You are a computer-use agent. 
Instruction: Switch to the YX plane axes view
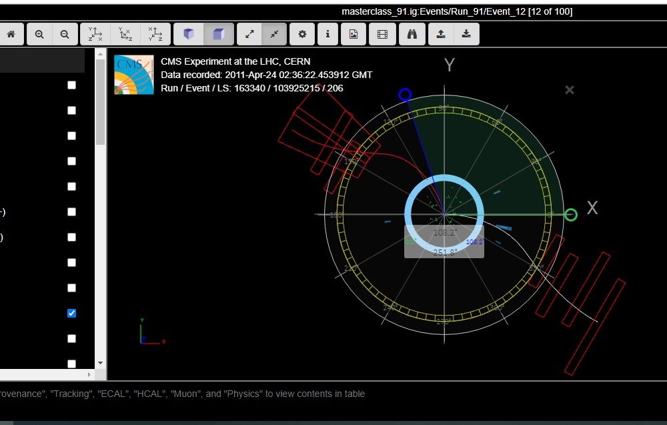(95, 34)
